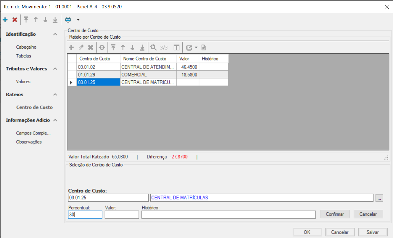The image size is (393, 238).
Task: Click the export icon in the grid toolbar
Action: (x=189, y=48)
